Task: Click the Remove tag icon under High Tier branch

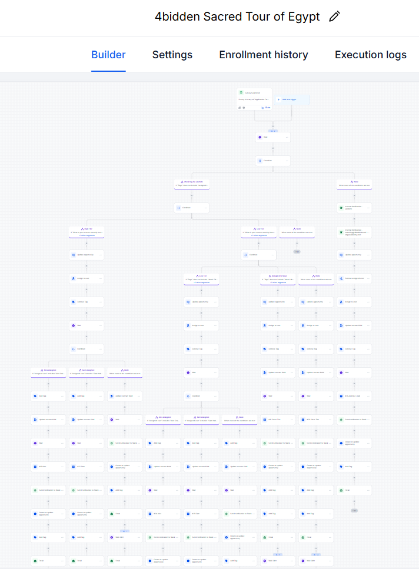Action: [x=74, y=302]
